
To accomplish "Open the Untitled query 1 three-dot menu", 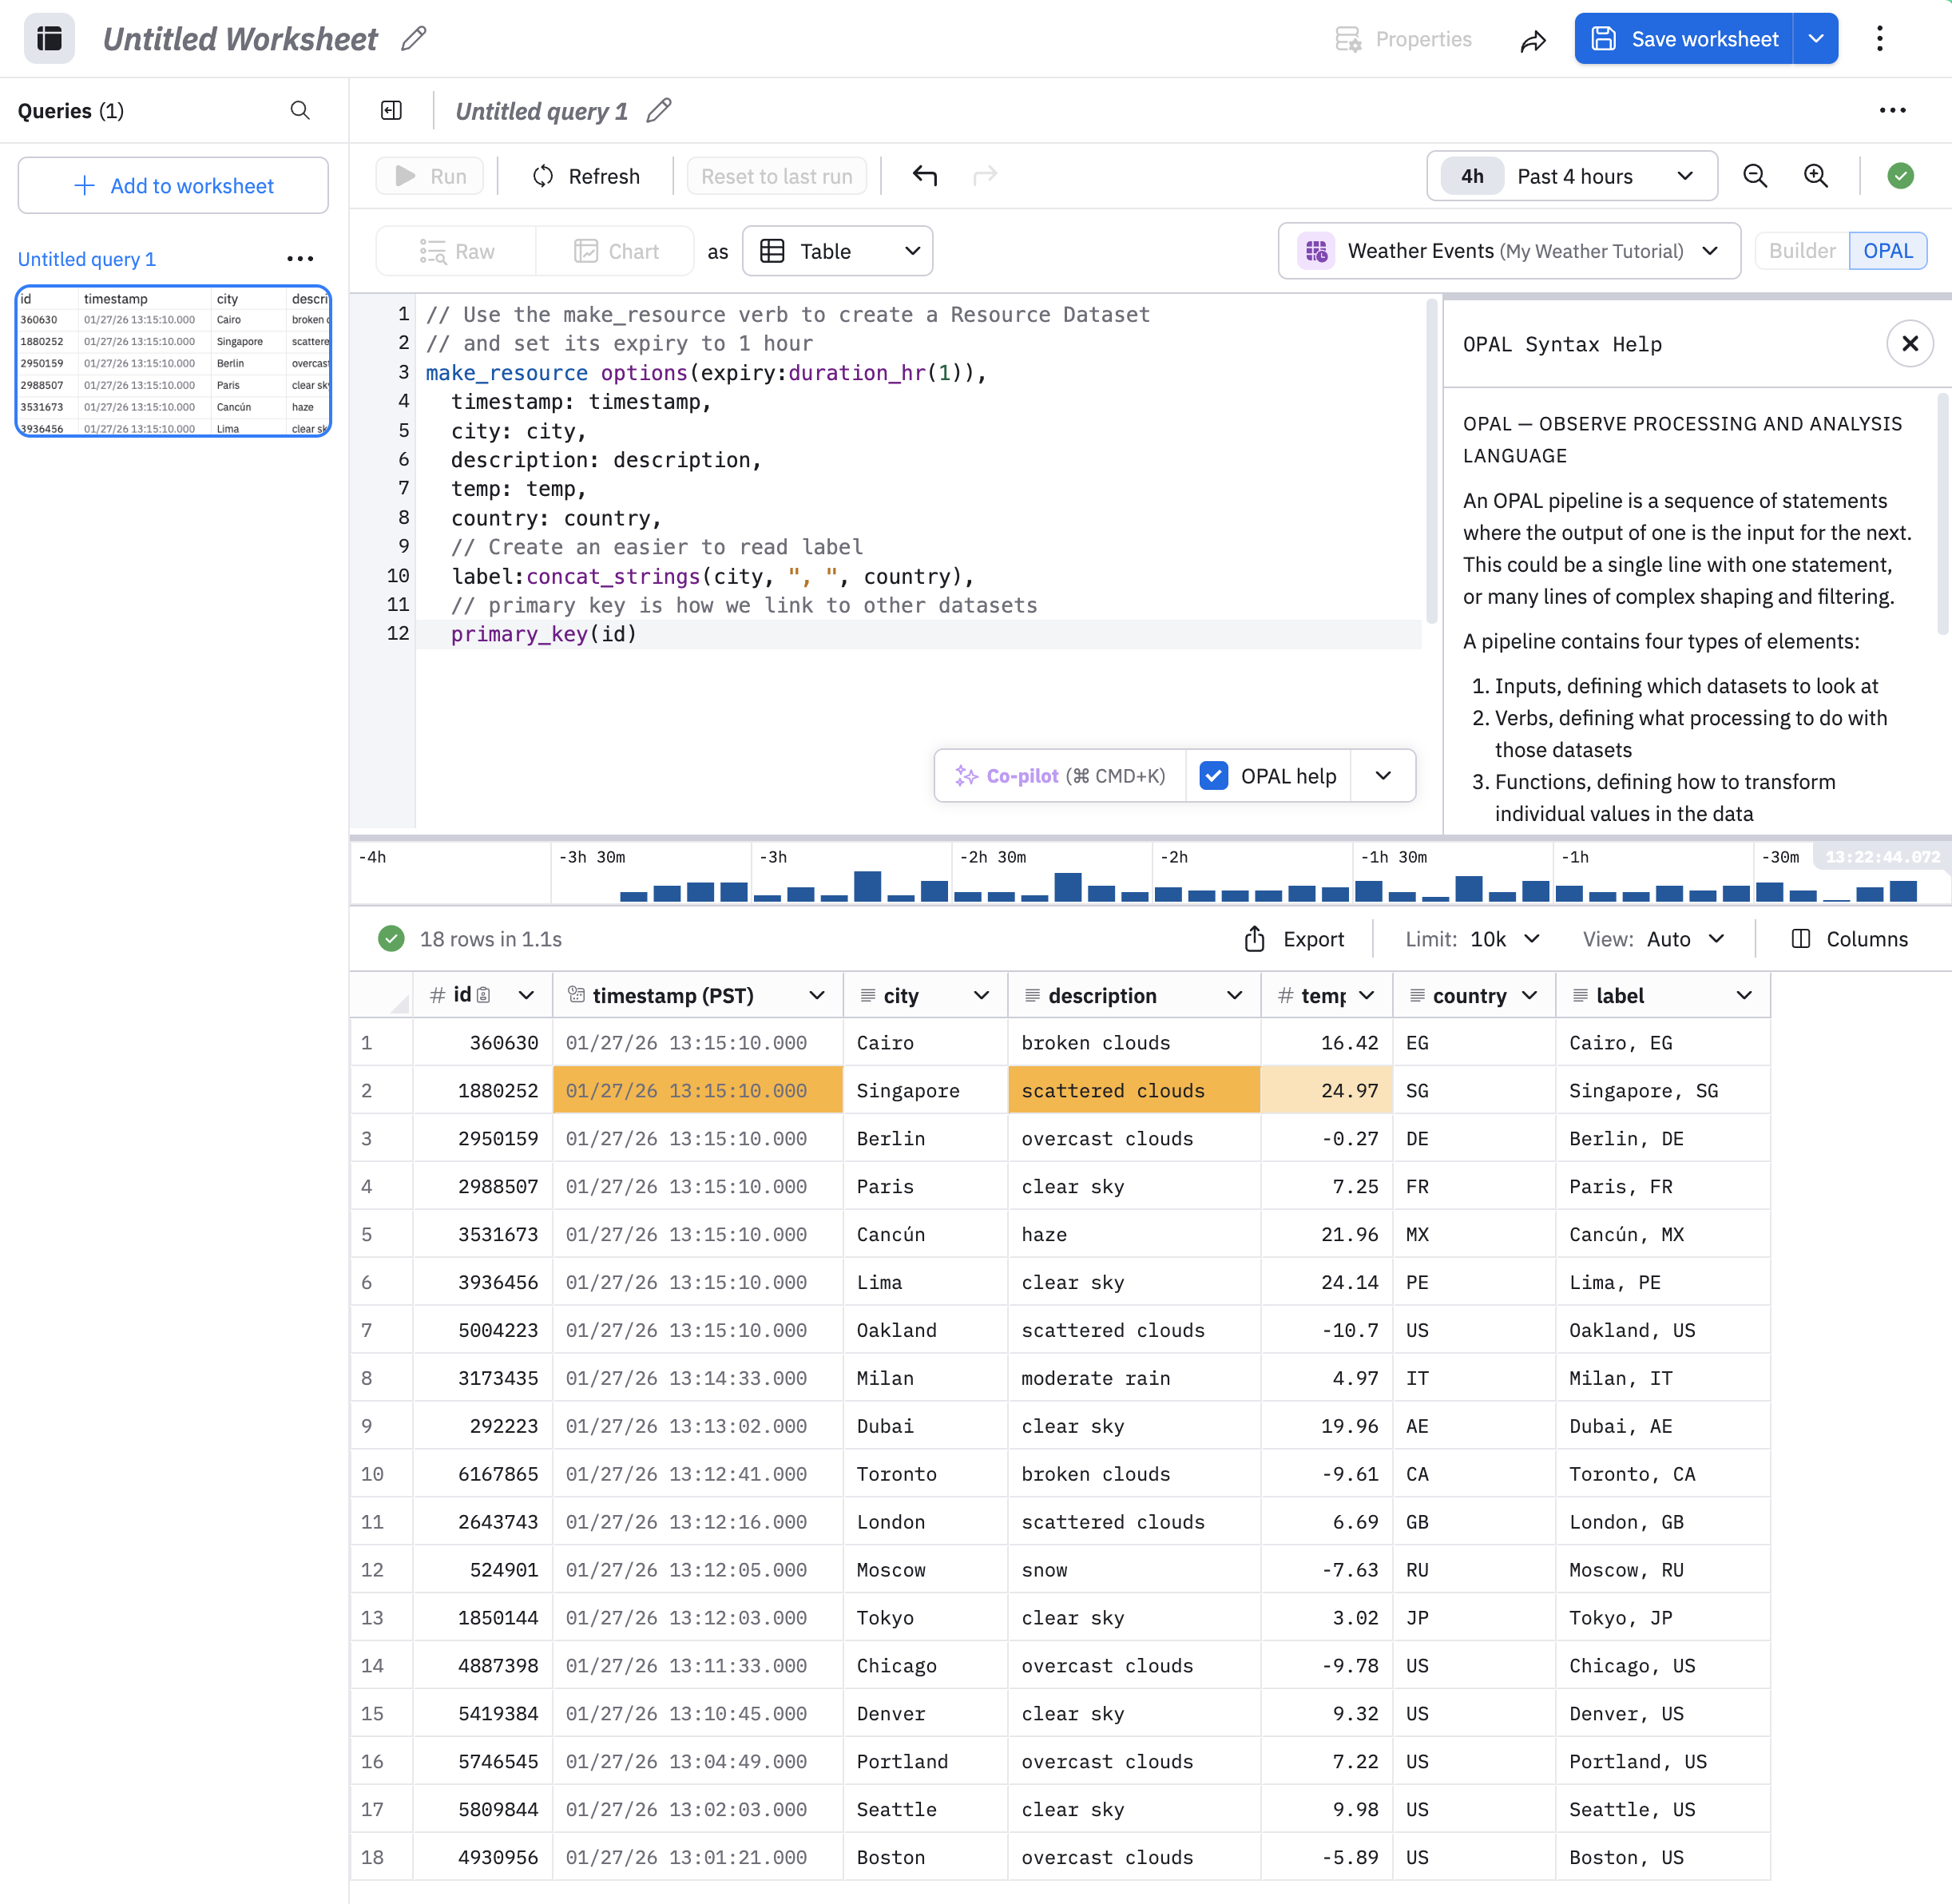I will pos(300,259).
